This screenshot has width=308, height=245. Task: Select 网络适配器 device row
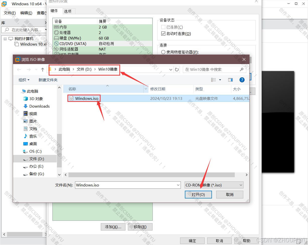click(x=102, y=49)
